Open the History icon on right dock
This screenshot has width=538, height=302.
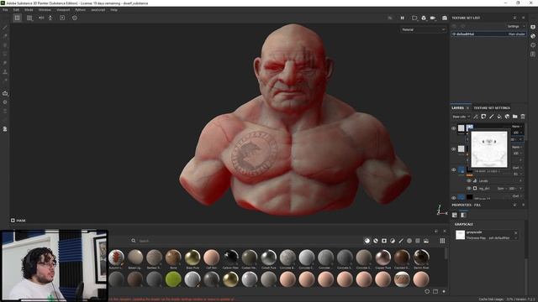533,44
